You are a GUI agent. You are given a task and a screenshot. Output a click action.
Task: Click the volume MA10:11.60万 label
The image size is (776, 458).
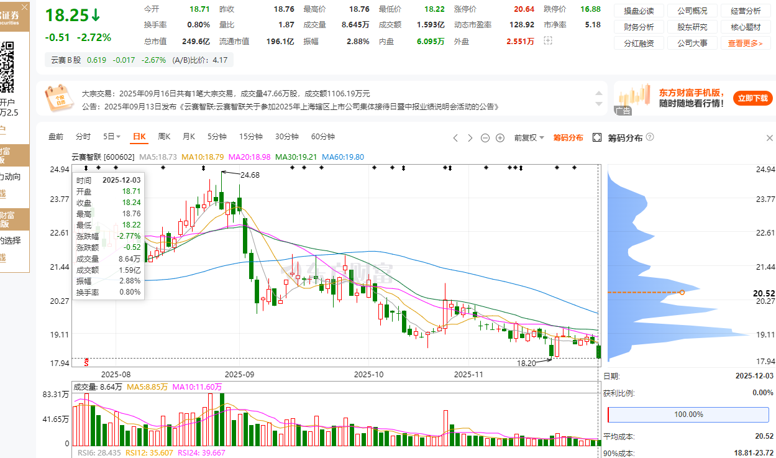tap(197, 387)
